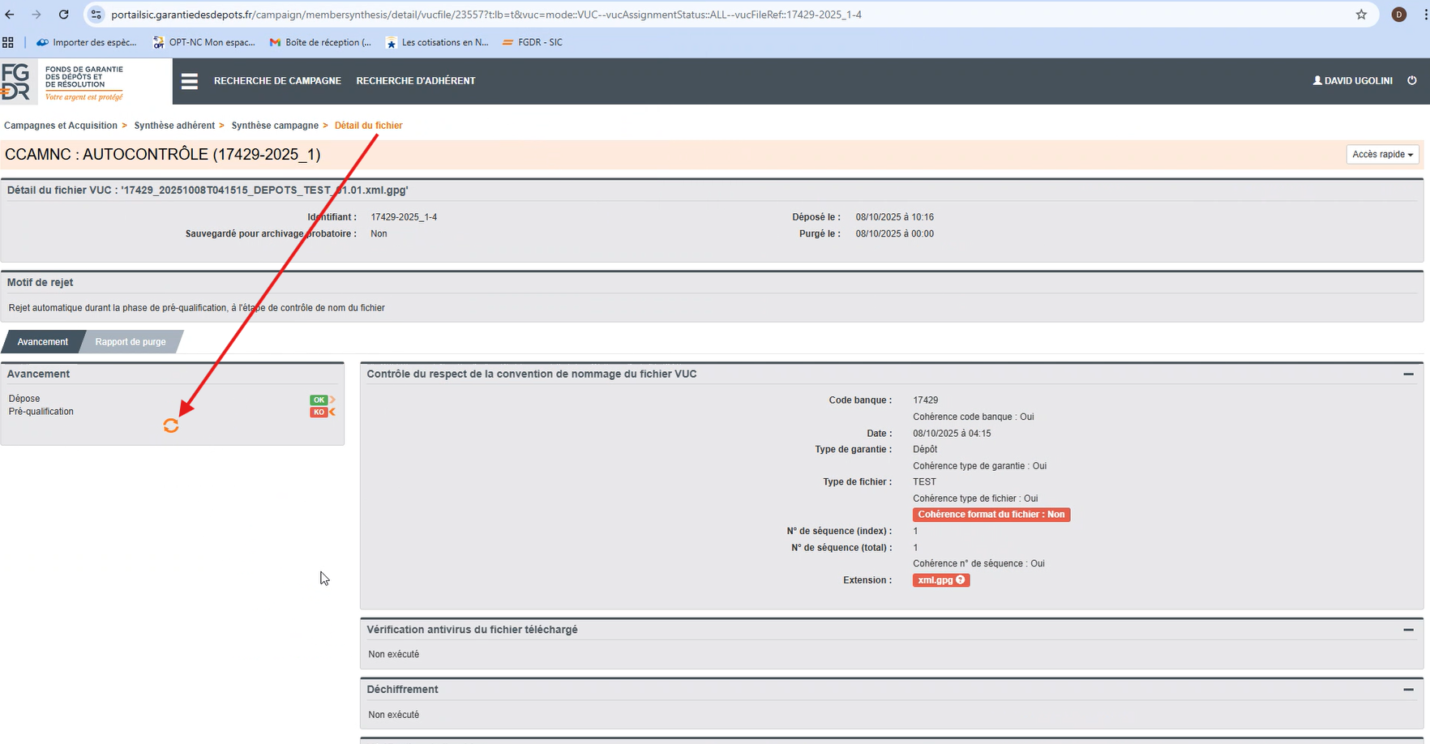Click the power logout icon
The width and height of the screenshot is (1430, 744).
tap(1412, 80)
